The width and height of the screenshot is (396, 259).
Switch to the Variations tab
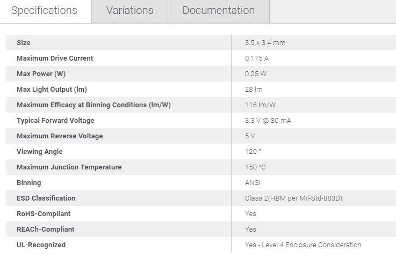(x=130, y=11)
